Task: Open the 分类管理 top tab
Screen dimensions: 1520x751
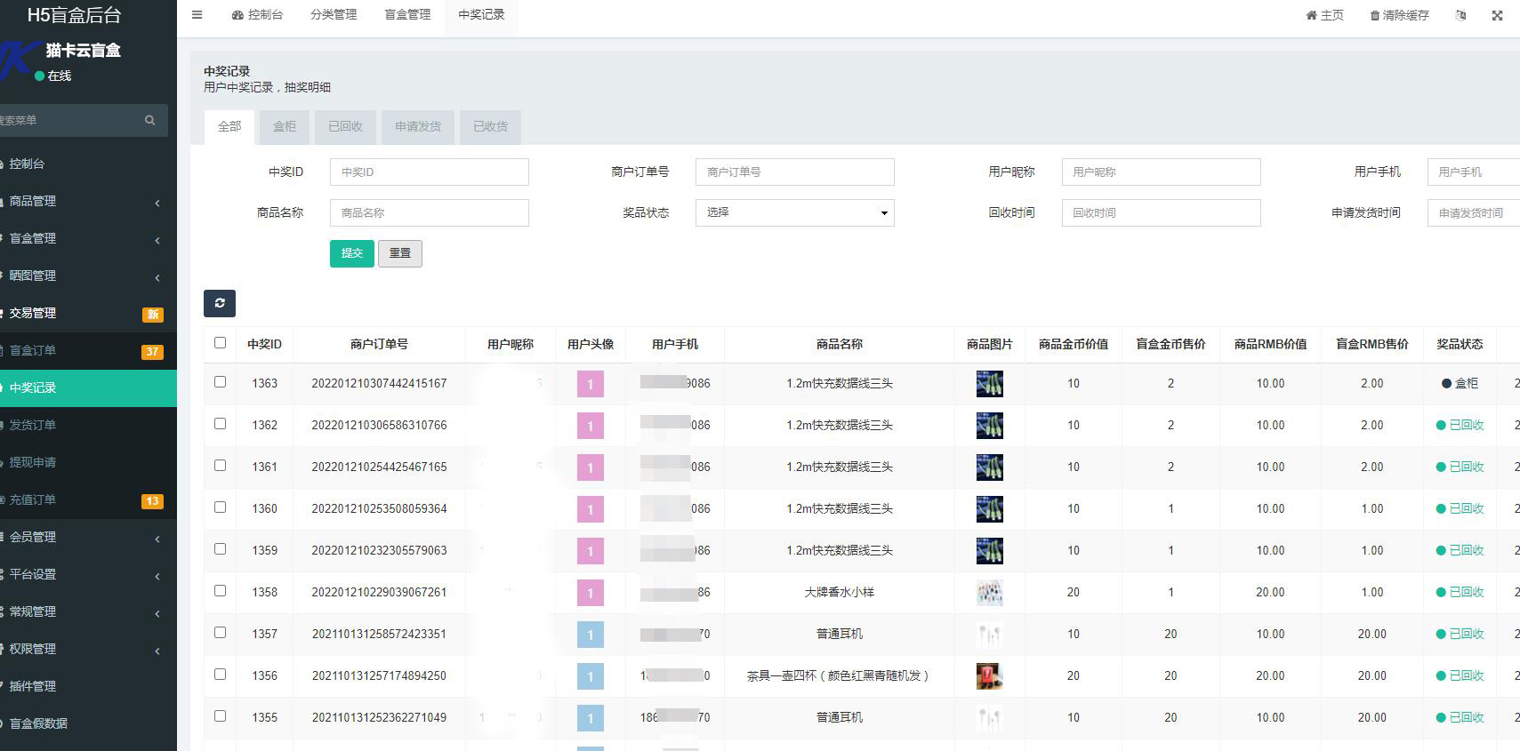Action: [x=334, y=15]
